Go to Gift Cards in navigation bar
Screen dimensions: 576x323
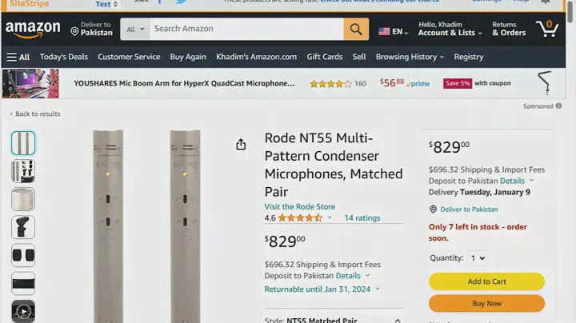click(325, 57)
